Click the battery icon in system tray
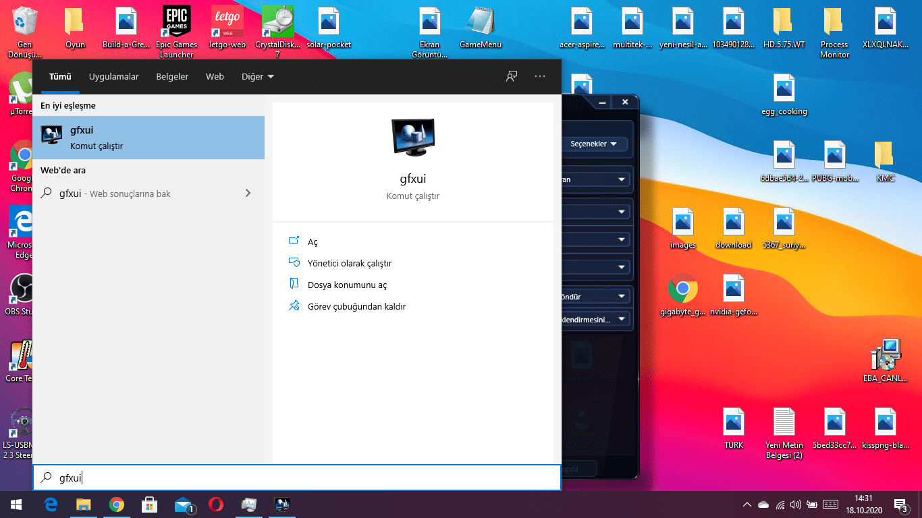 pyautogui.click(x=812, y=504)
